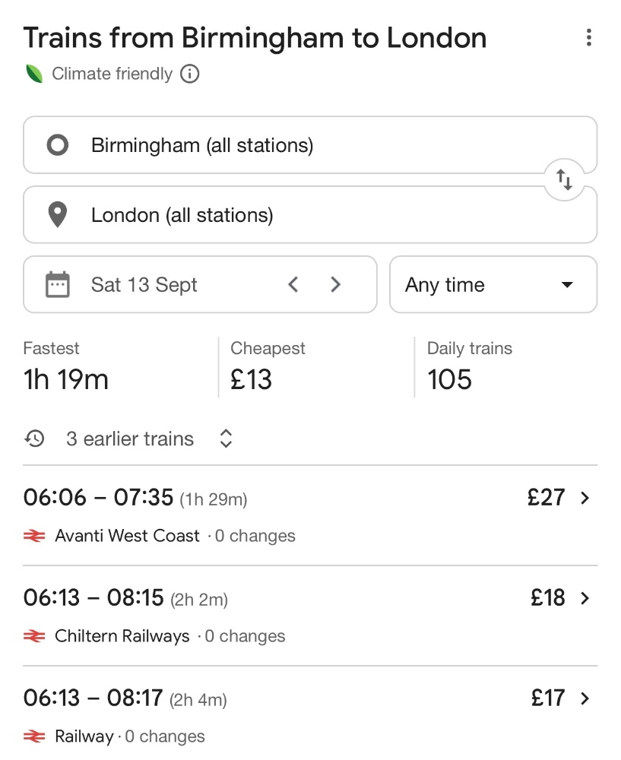The image size is (621, 760).
Task: Go to the previous day arrow
Action: point(293,284)
